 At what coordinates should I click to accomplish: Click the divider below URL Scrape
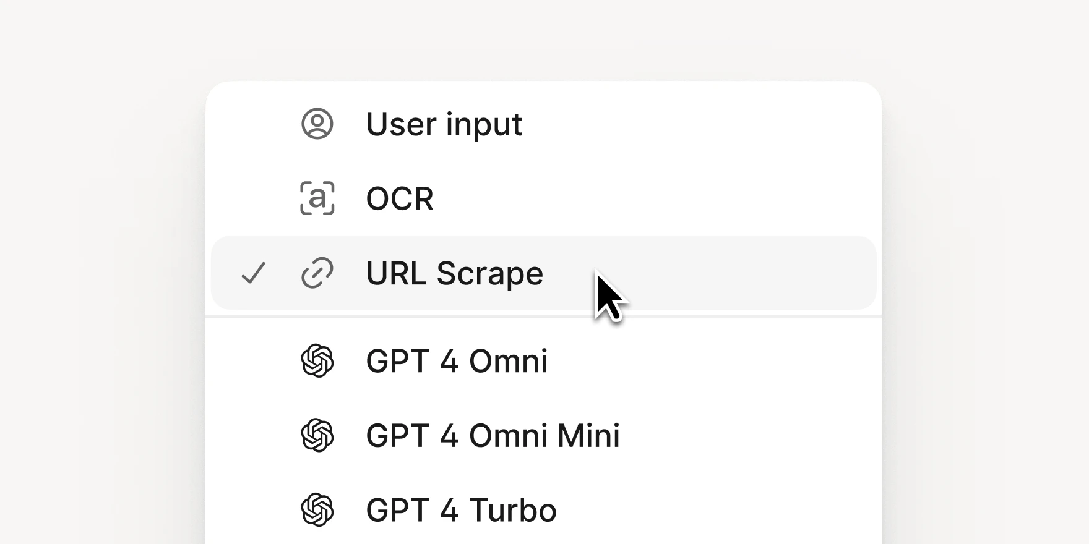point(543,317)
